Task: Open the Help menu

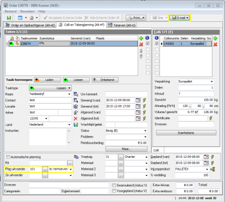Action: point(42,11)
